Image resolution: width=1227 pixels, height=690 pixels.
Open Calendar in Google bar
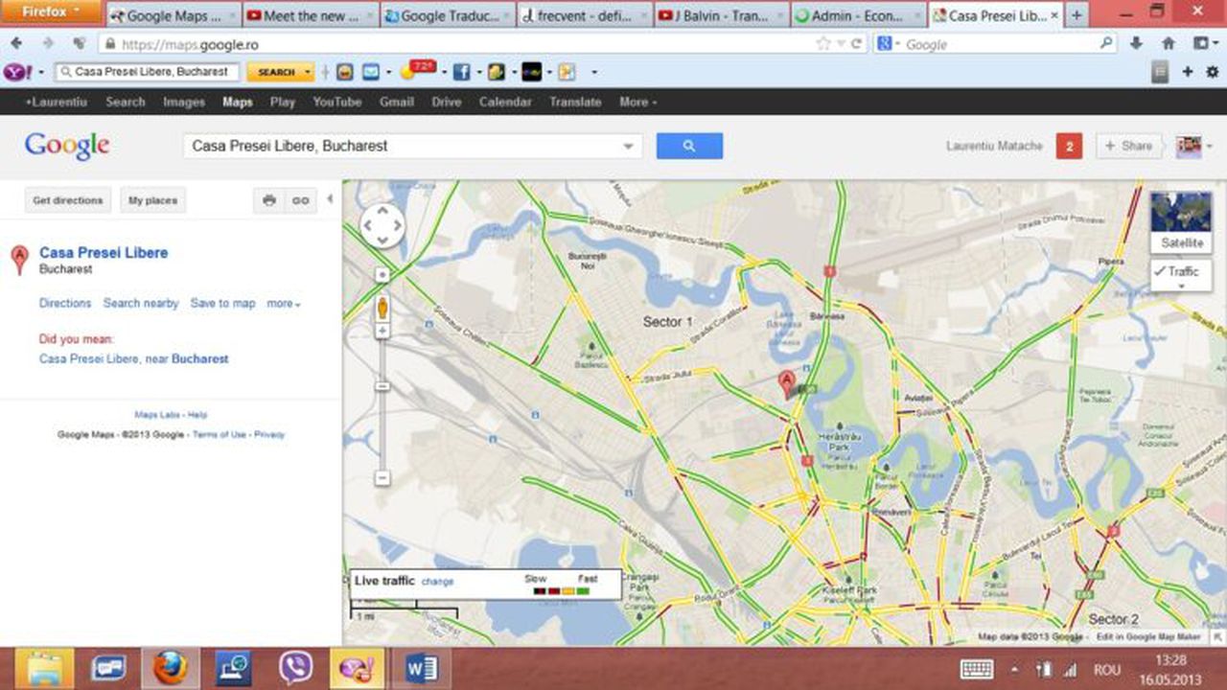[x=505, y=102]
